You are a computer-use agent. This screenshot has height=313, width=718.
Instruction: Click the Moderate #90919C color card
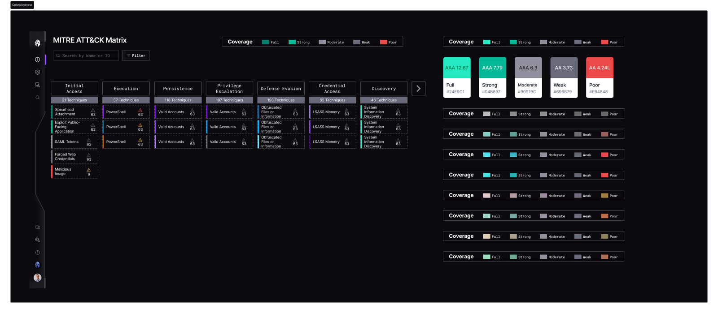coord(528,77)
